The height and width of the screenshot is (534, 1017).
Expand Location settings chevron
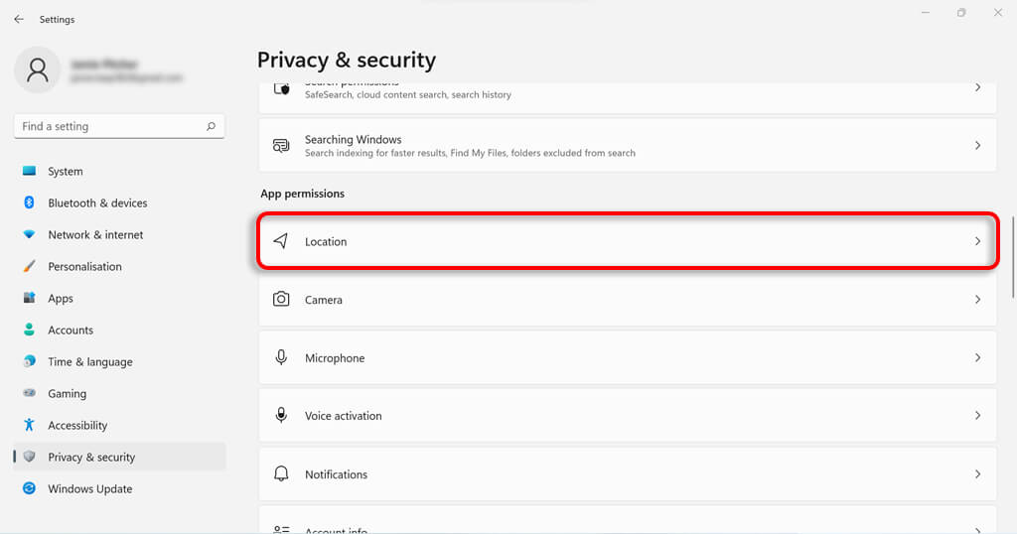tap(977, 241)
